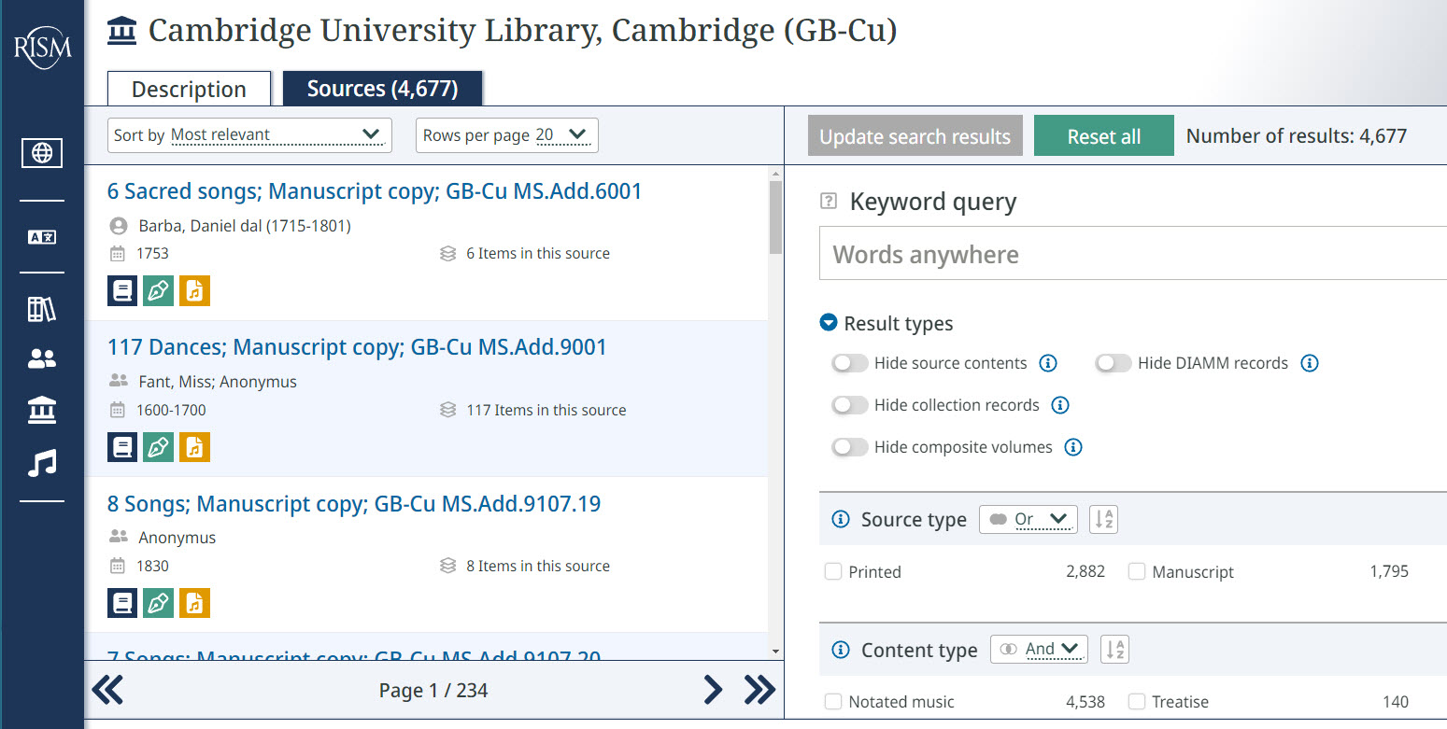Open the people icon in sidebar
Image resolution: width=1447 pixels, height=729 pixels.
pyautogui.click(x=42, y=358)
